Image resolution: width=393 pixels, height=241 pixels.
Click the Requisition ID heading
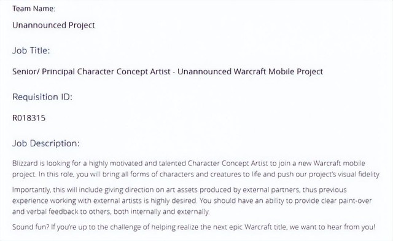[x=42, y=97]
